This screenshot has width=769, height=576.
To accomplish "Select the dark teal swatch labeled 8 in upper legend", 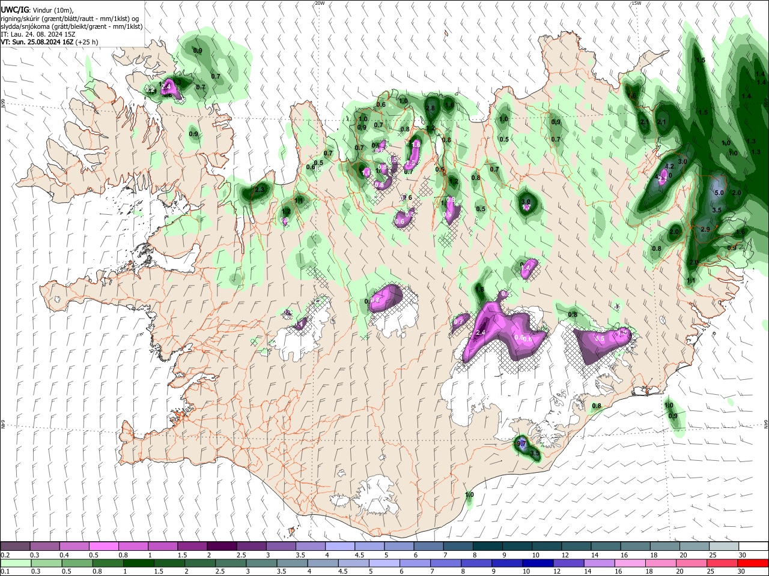I will click(488, 547).
